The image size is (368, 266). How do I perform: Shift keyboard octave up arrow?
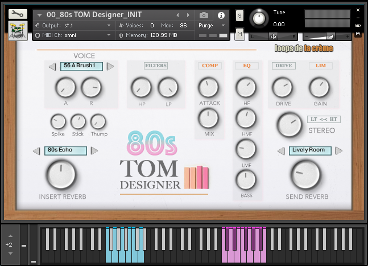click(x=10, y=236)
